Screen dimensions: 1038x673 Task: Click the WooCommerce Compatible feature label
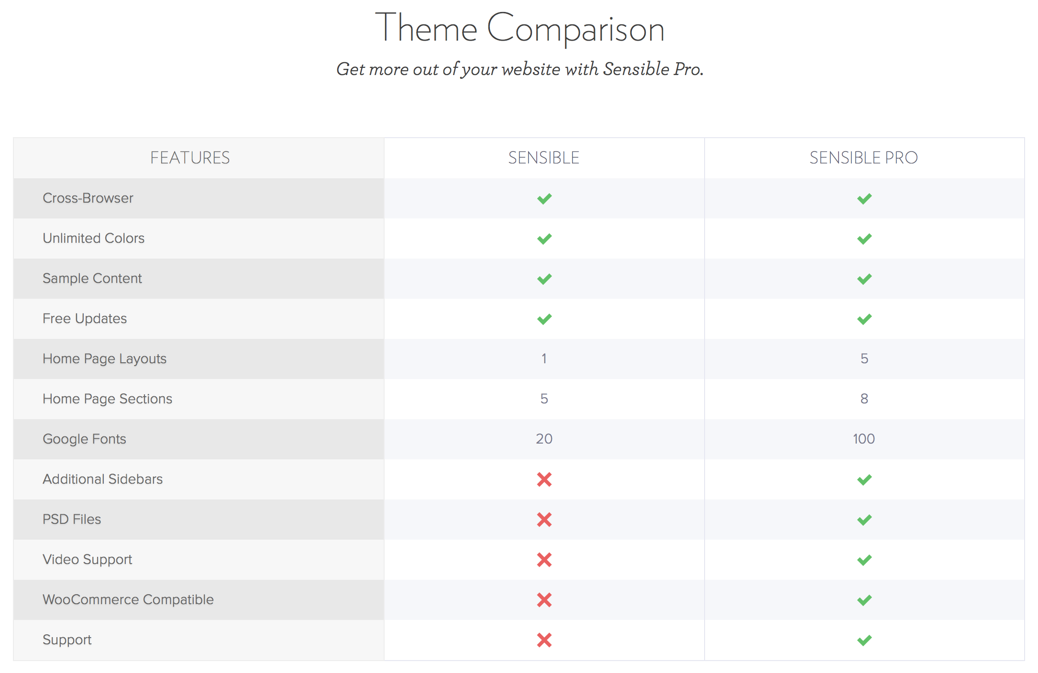(128, 600)
